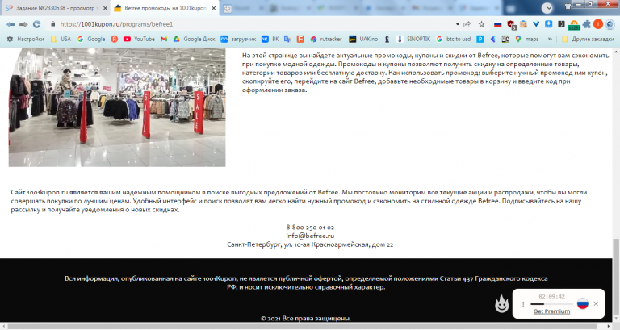Open the Google bookmark
Viewport: 620px width, 330px height.
click(91, 39)
